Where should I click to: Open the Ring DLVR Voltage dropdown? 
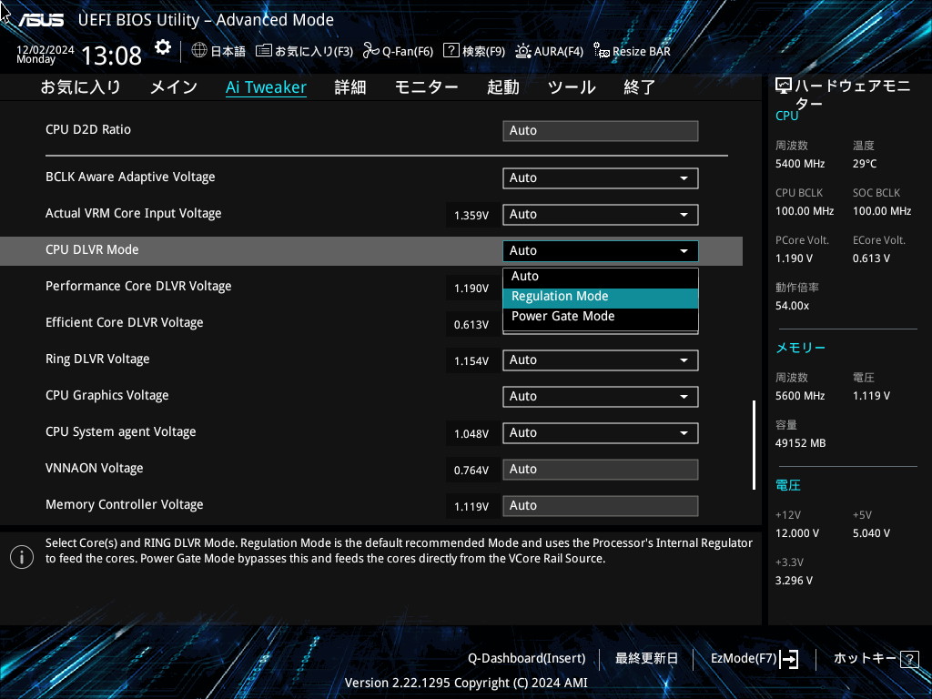(x=601, y=360)
